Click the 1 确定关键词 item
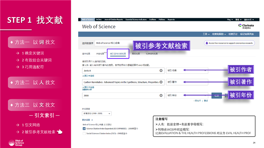The width and height of the screenshot is (264, 148). (x=33, y=53)
